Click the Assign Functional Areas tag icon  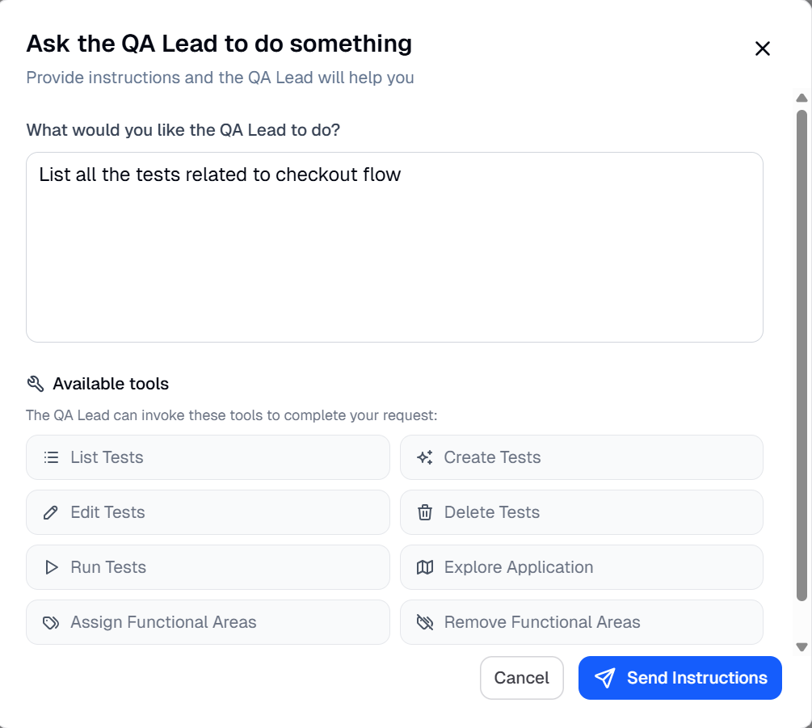(x=50, y=622)
